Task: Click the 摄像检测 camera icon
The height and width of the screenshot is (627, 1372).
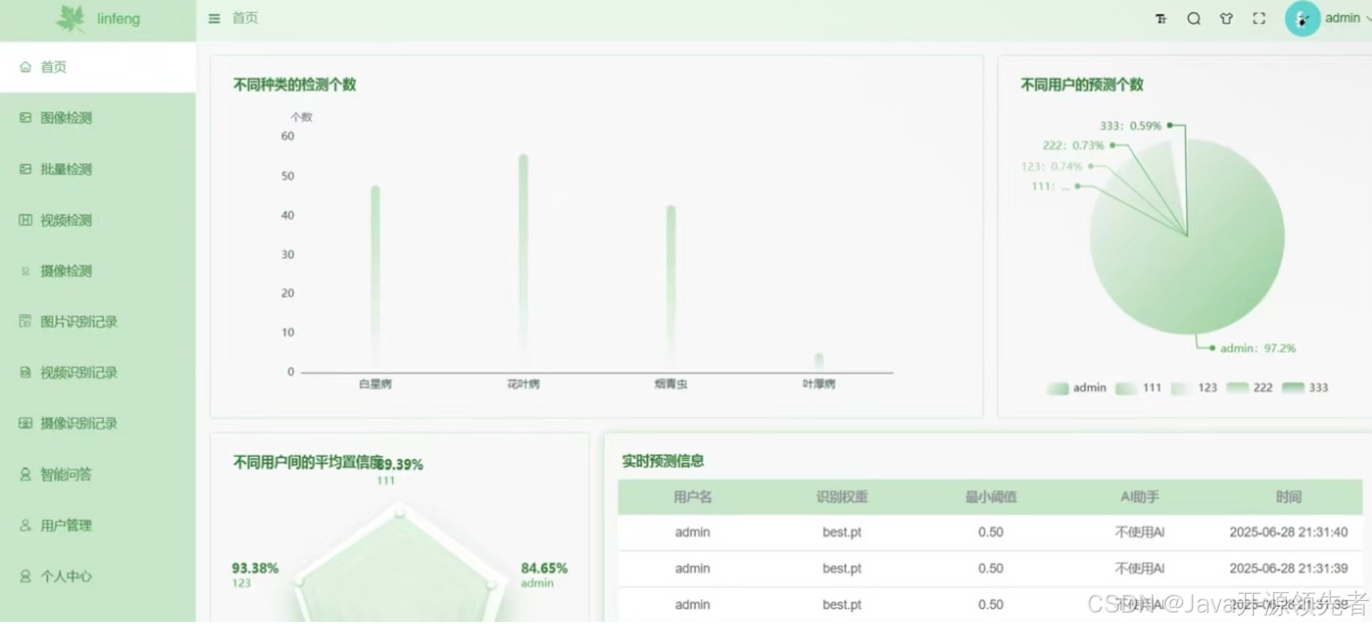Action: point(25,271)
